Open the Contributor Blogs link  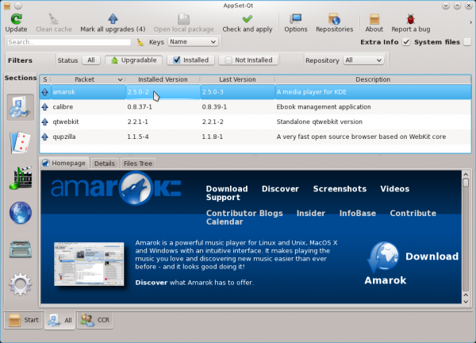click(244, 213)
